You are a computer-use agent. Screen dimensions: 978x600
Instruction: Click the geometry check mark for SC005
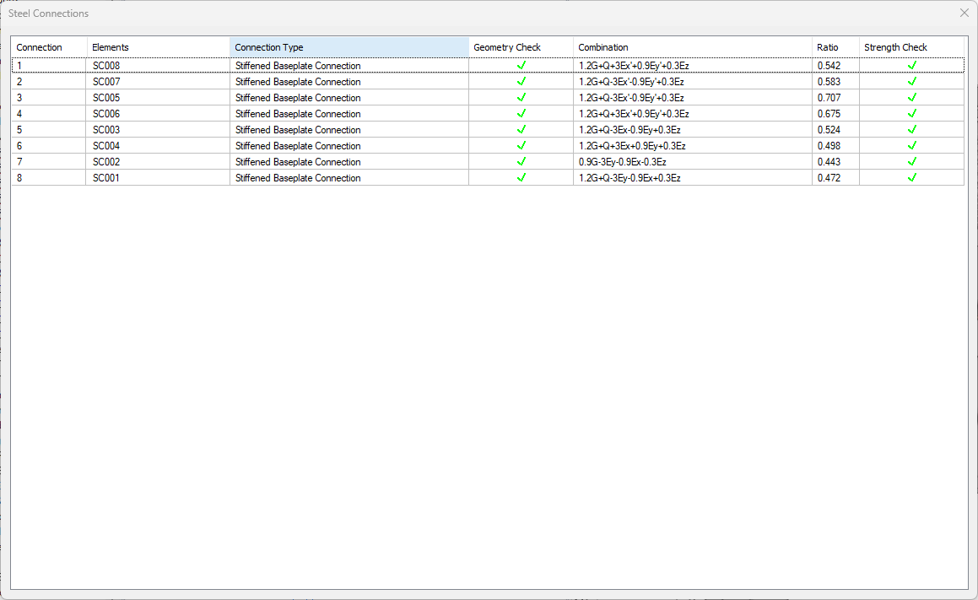pyautogui.click(x=521, y=97)
